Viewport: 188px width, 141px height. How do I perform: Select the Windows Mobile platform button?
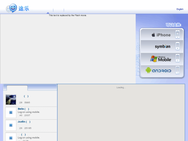[162, 59]
